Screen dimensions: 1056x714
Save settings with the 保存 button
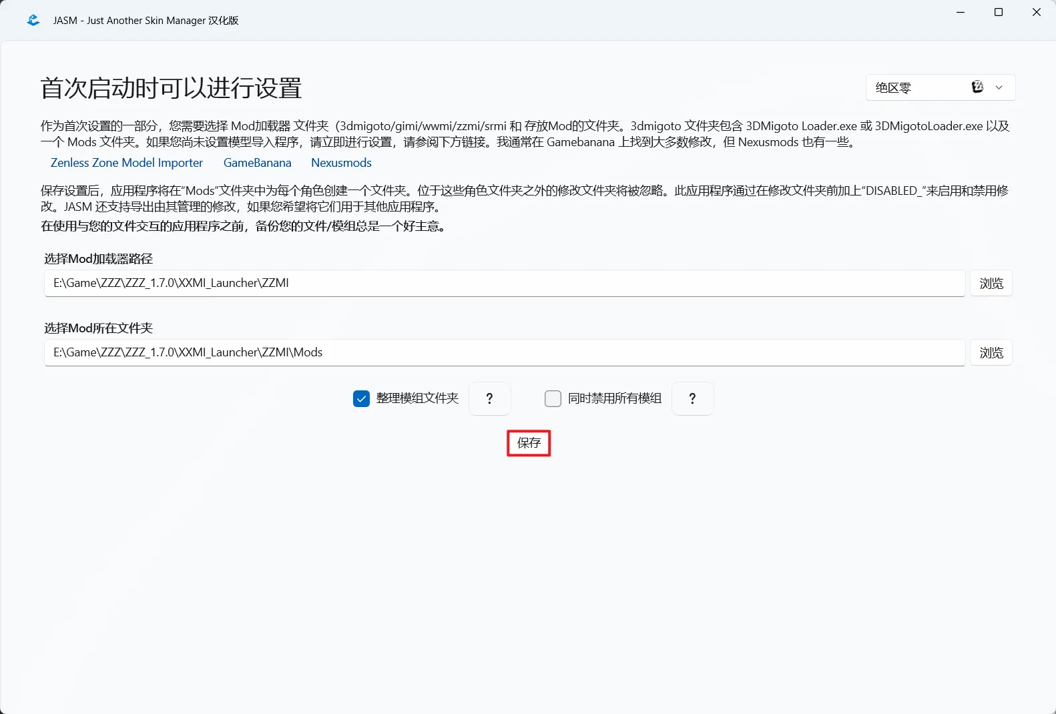click(x=529, y=443)
